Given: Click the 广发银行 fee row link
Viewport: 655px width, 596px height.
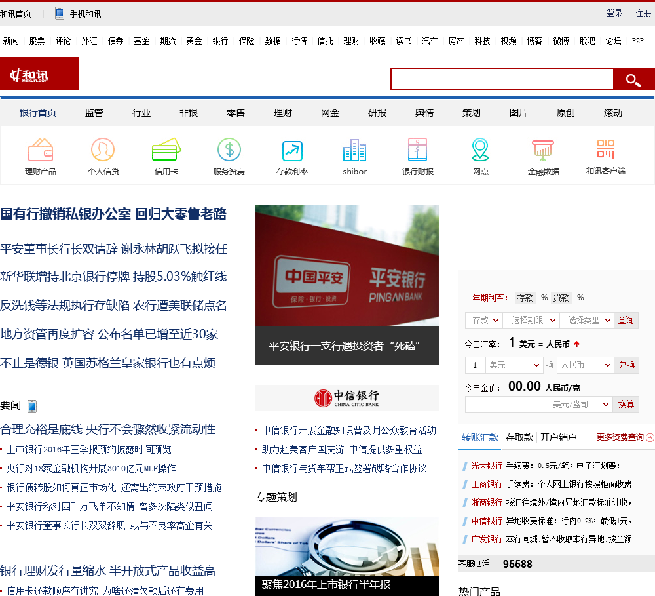Looking at the screenshot, I should tap(487, 539).
